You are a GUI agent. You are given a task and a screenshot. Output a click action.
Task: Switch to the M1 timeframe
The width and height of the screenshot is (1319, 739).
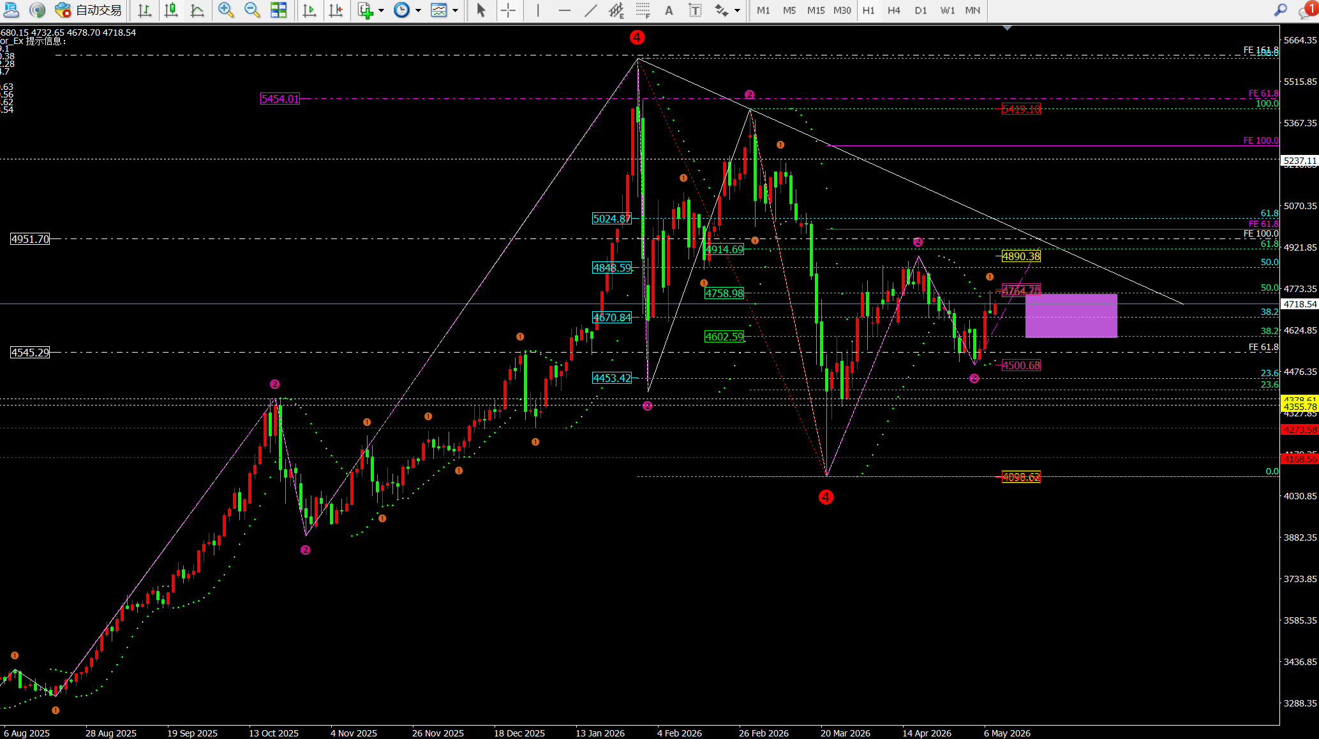pos(763,10)
